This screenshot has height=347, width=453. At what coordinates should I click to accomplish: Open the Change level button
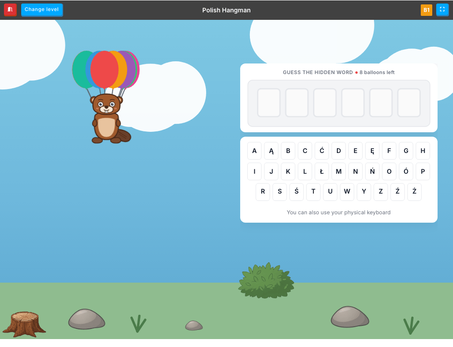coord(42,10)
